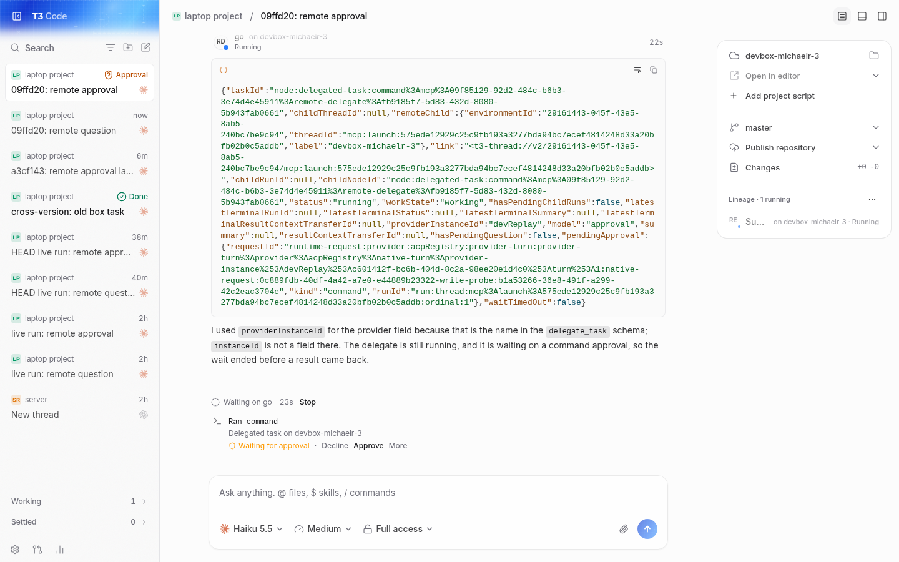Click More next to Approve
899x562 pixels.
pos(398,446)
